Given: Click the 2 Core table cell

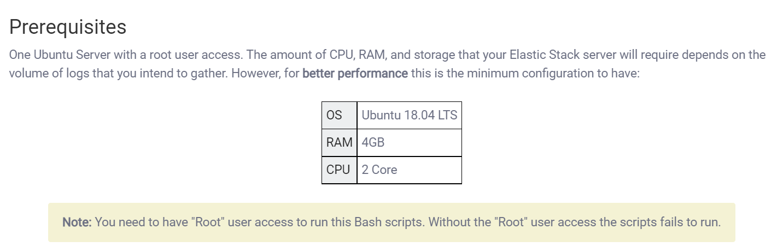Looking at the screenshot, I should [x=379, y=170].
